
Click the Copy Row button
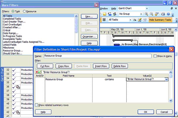(64, 66)
